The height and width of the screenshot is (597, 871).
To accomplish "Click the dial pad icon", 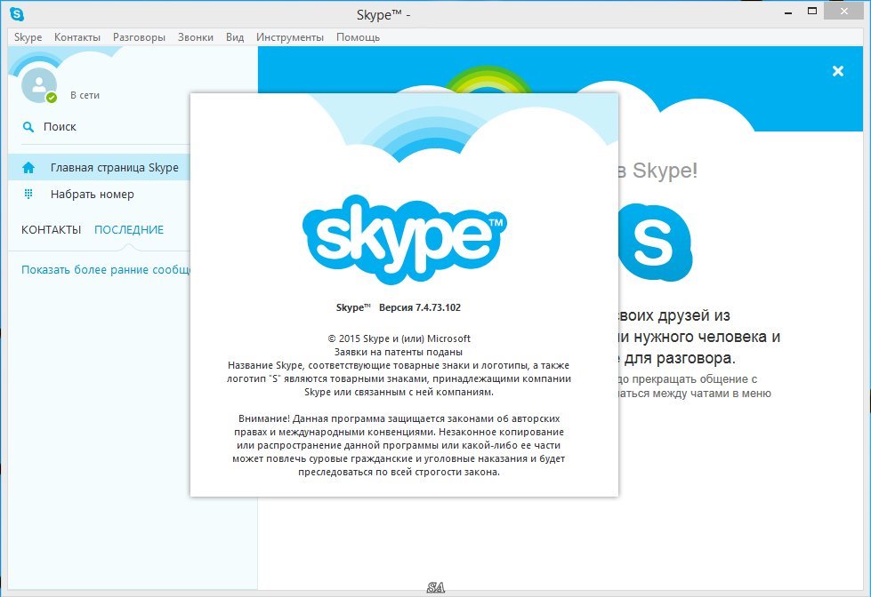I will coord(28,195).
